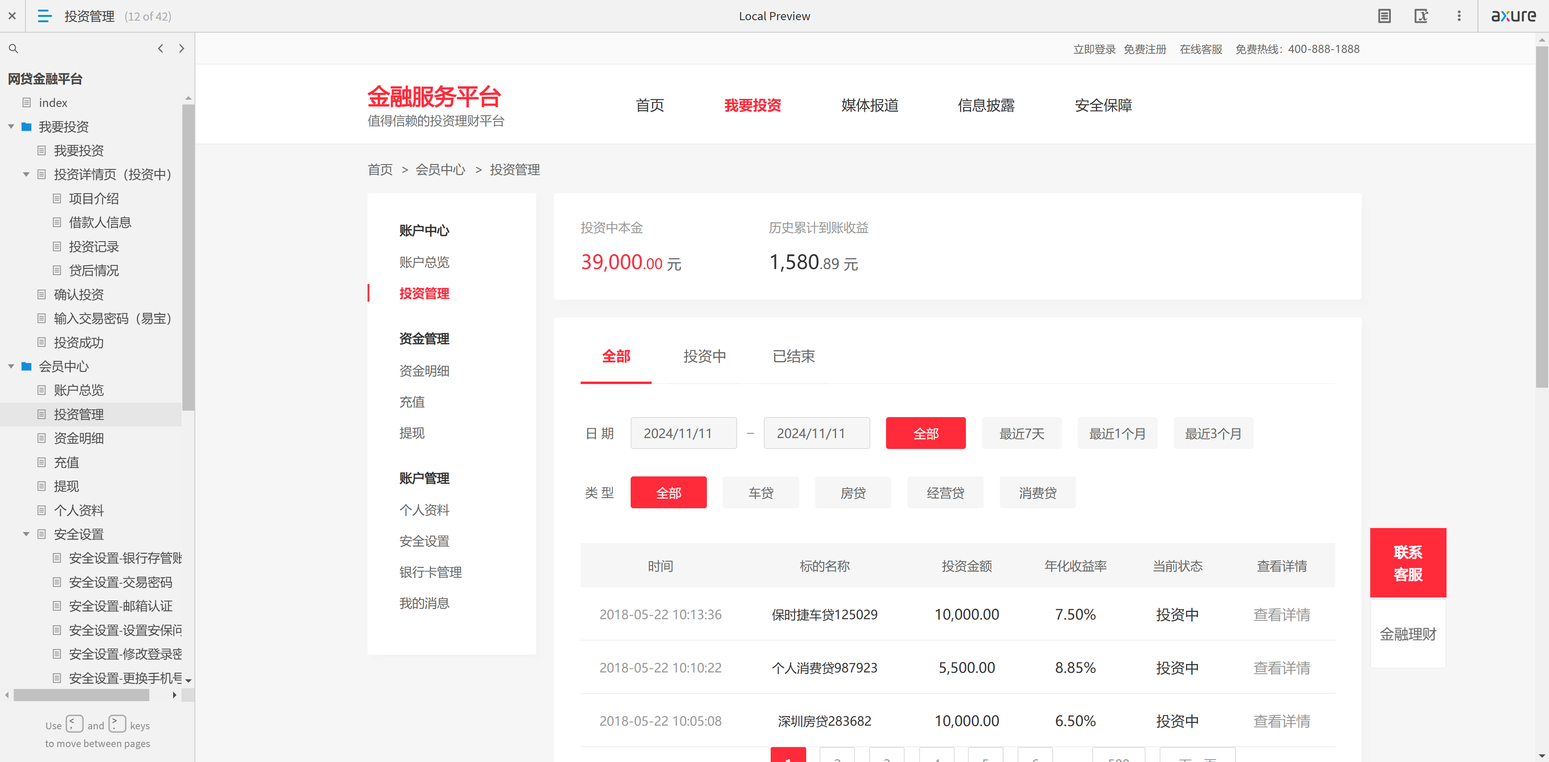Open 银行卡管理 in the side menu

pos(431,573)
